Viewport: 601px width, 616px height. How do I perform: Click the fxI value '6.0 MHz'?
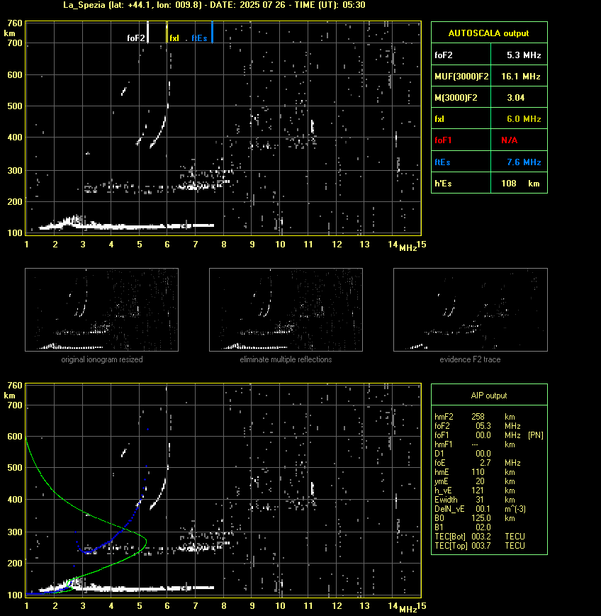pos(524,118)
